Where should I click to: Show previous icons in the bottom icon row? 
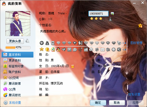123,49
